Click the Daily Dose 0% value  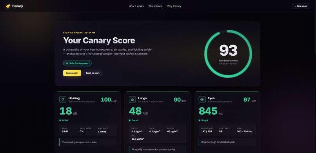(82, 132)
